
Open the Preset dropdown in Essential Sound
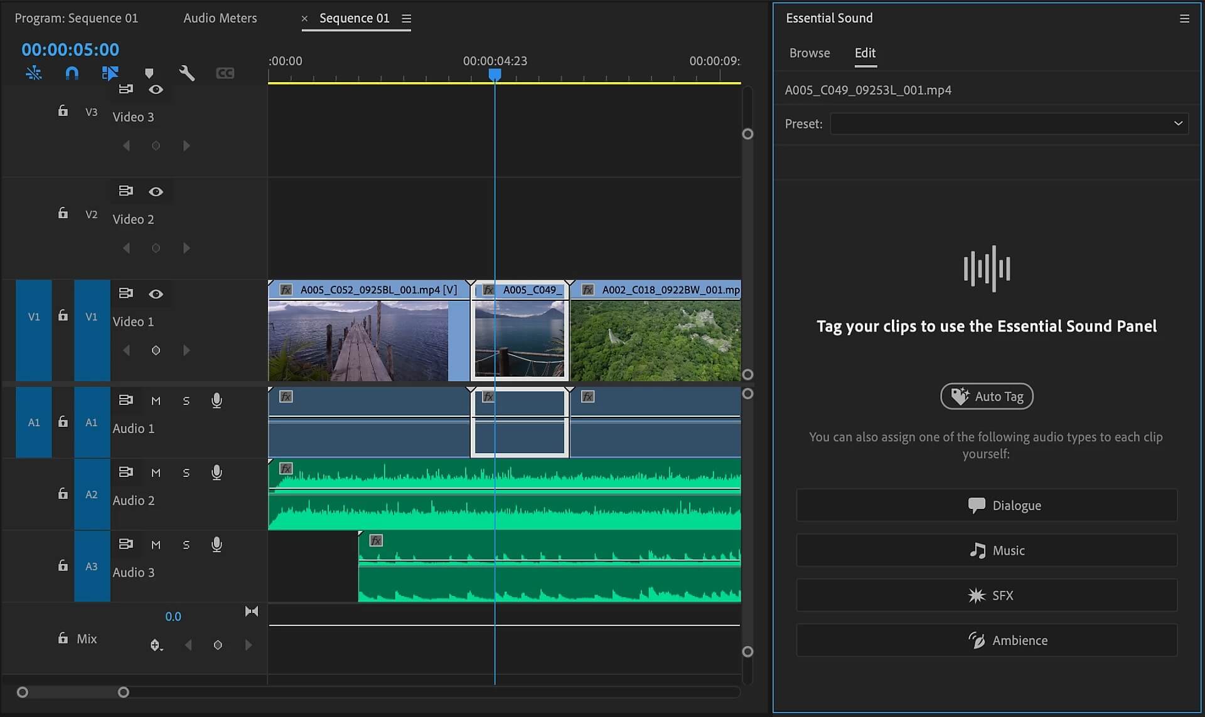click(x=1178, y=123)
